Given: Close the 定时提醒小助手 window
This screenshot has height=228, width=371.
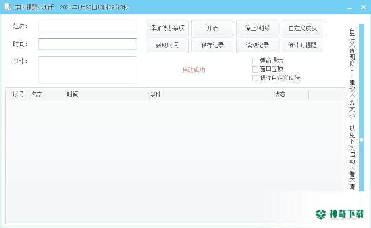Looking at the screenshot, I should 364,7.
